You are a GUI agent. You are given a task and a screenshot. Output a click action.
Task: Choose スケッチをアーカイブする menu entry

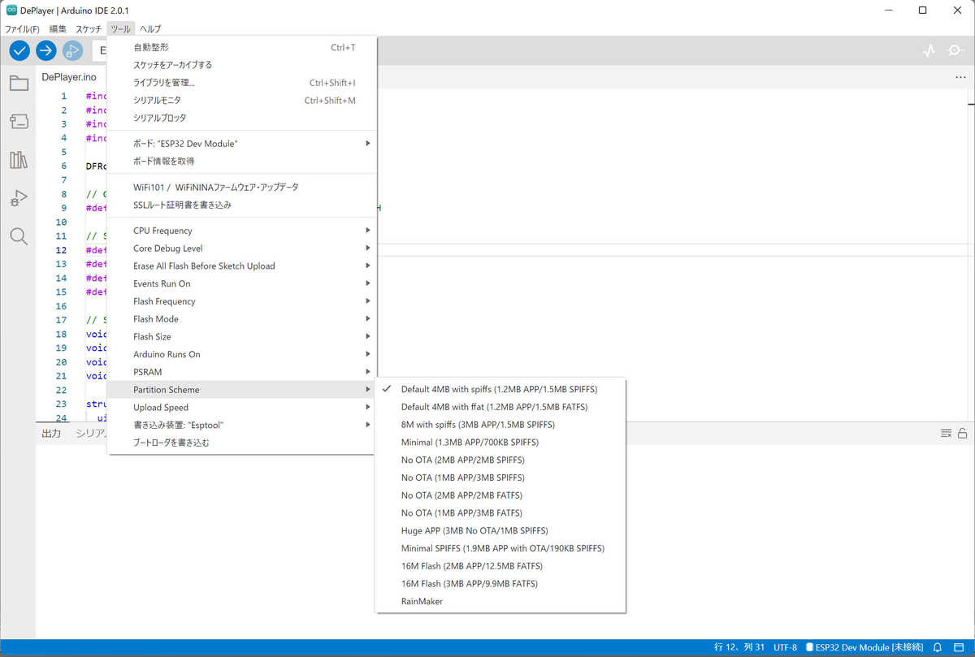(x=242, y=65)
